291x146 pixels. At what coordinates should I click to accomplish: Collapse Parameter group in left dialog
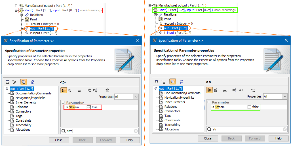click(63, 102)
